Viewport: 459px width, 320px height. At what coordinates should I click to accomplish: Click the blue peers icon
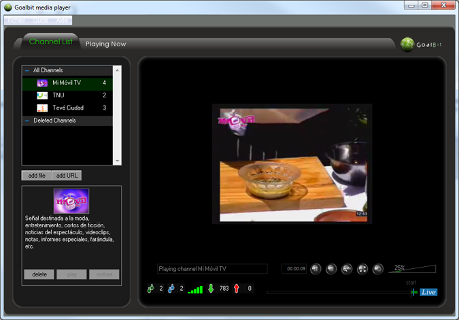(x=171, y=289)
